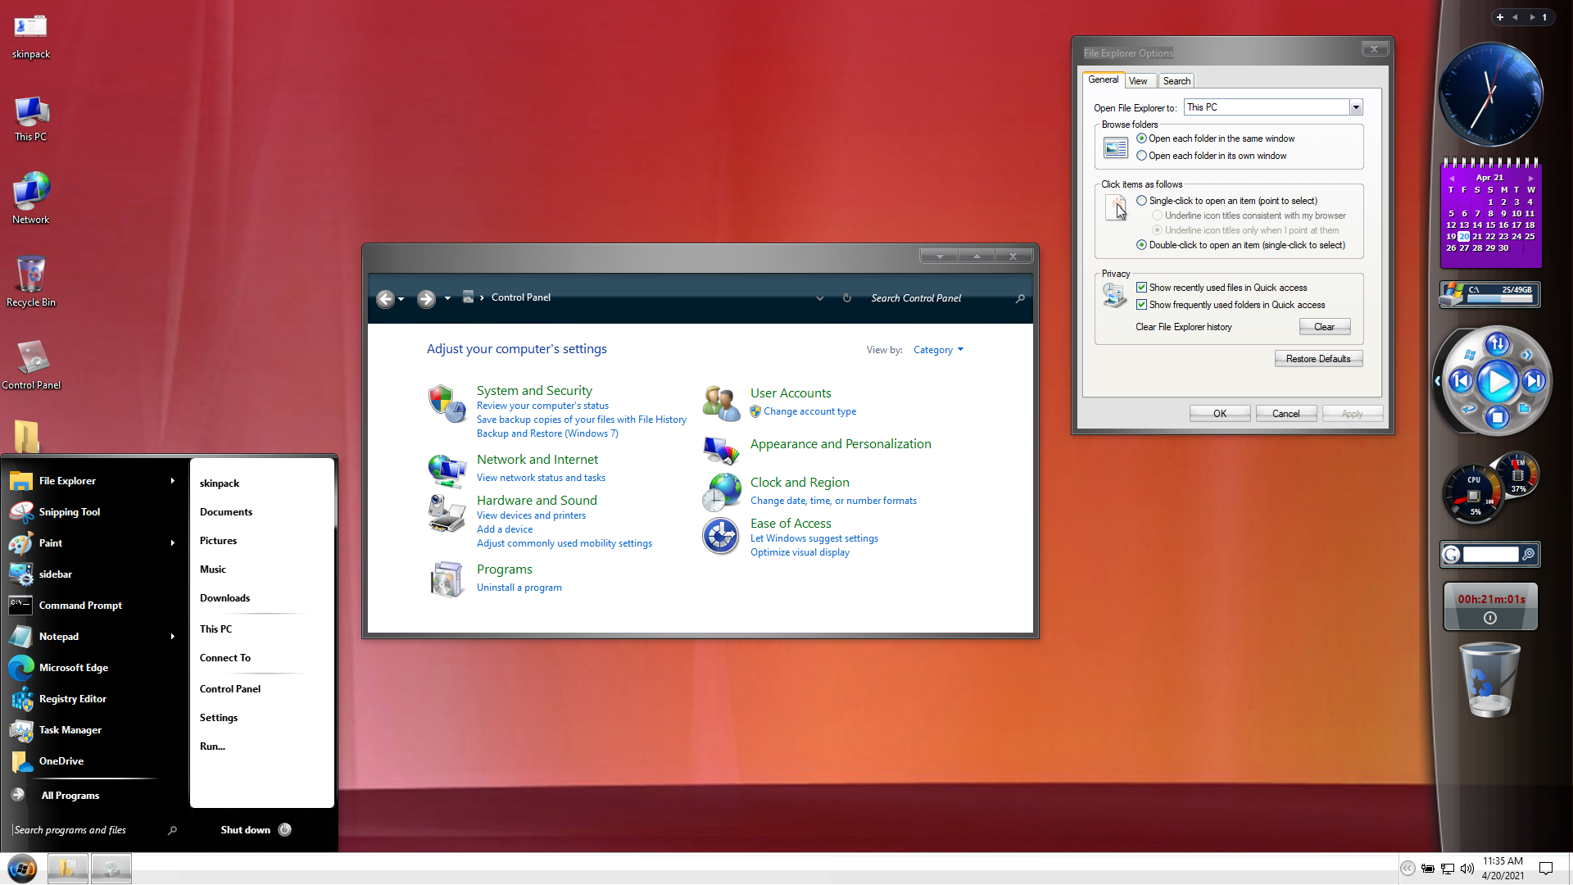Click the Snipping Tool start menu icon

point(21,512)
